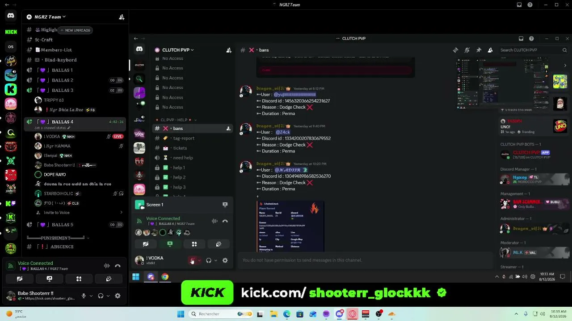Open the LIVE badge beside VODKA

pos(118,136)
